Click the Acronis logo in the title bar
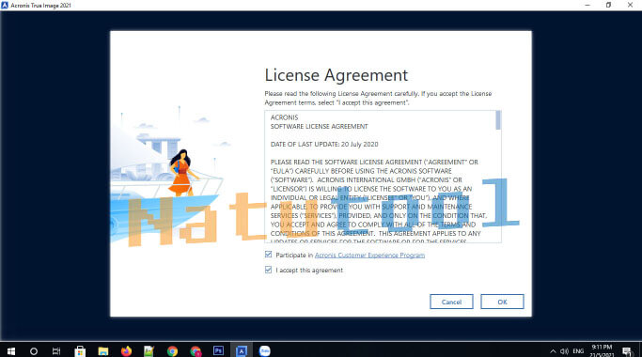642x357 pixels. click(5, 6)
